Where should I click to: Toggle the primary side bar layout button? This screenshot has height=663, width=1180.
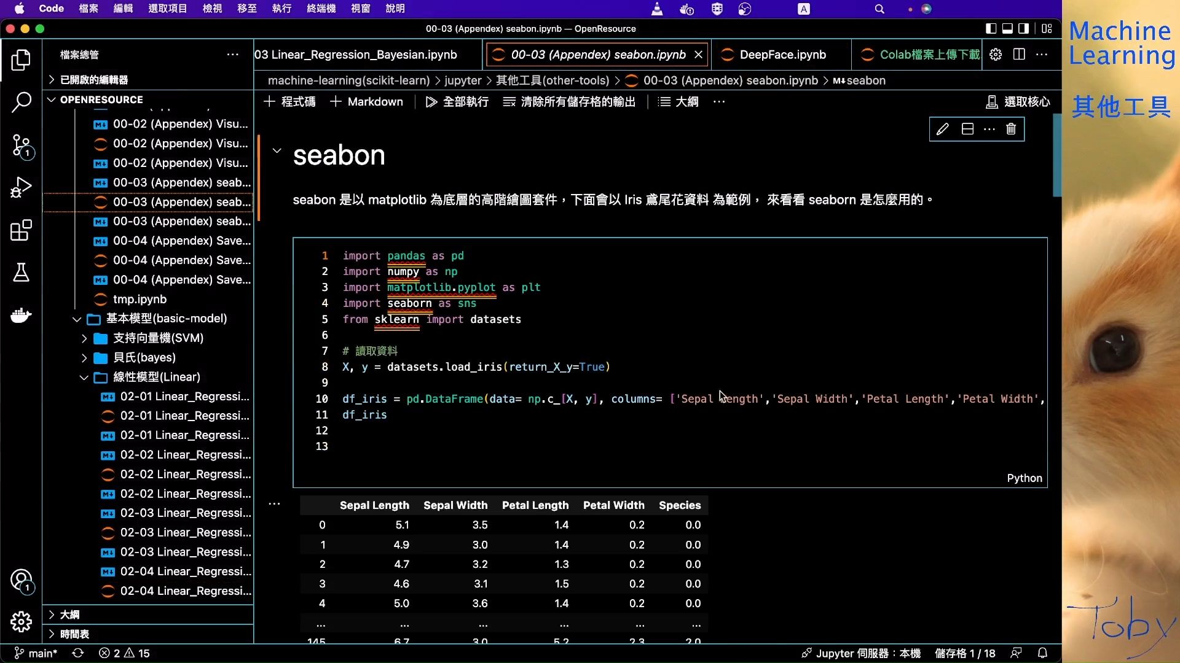coord(991,28)
